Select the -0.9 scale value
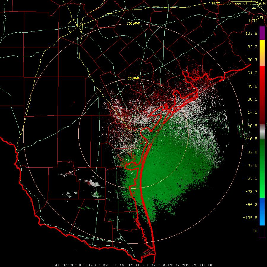Screen dimensions: 267x267 [x=252, y=126]
